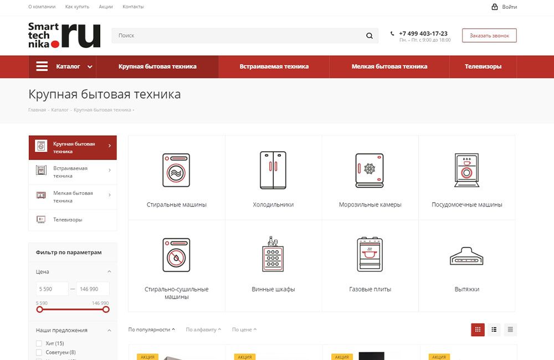Select the gas stove (Газовые плиты) icon

(x=370, y=255)
